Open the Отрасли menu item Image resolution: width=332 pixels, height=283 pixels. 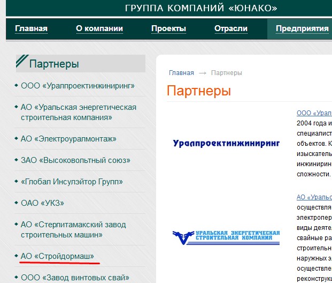click(231, 28)
